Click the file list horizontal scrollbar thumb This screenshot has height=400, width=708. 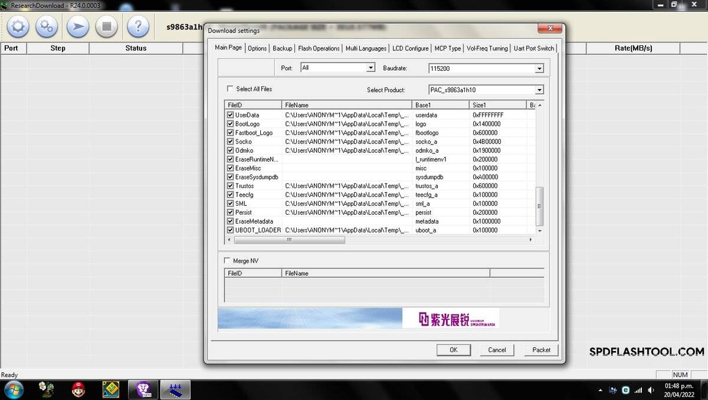coord(289,240)
